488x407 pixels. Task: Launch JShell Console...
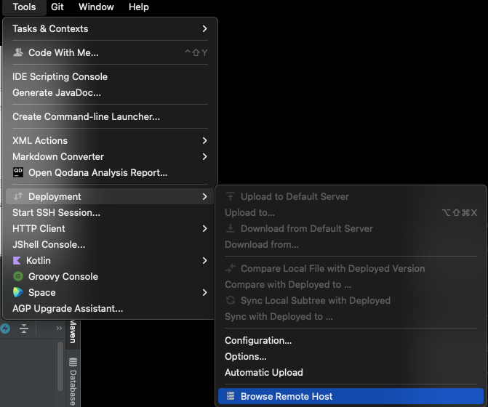coord(110,244)
